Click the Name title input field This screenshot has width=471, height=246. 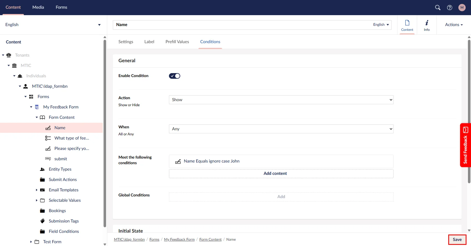tap(241, 25)
